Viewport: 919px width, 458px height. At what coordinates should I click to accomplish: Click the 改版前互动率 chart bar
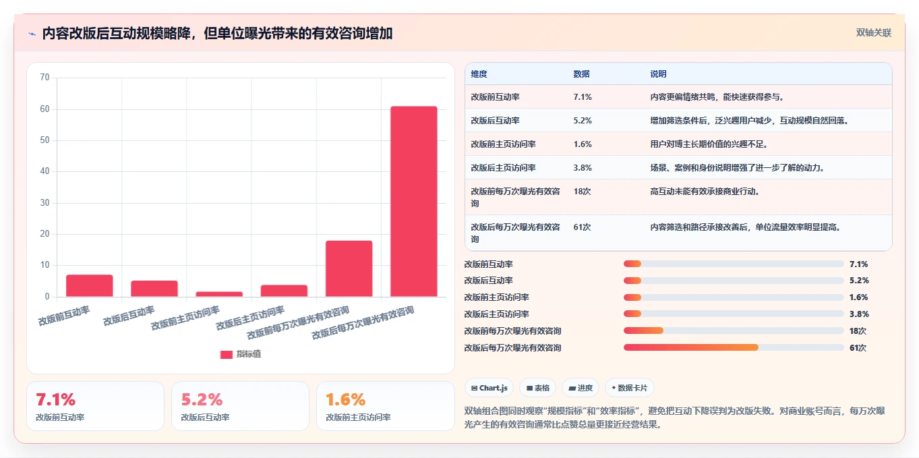click(90, 285)
